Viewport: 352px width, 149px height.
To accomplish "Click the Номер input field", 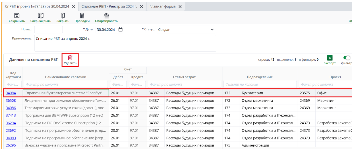I will click(x=48, y=29).
